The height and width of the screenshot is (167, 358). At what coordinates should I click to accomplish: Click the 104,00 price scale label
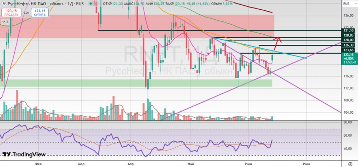pos(348,113)
